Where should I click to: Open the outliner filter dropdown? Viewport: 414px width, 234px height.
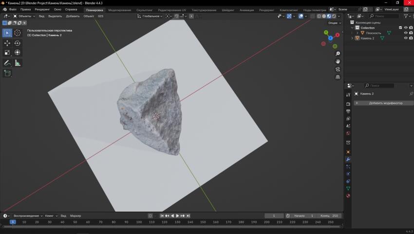click(407, 16)
